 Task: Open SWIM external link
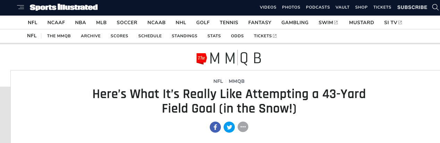tap(328, 23)
